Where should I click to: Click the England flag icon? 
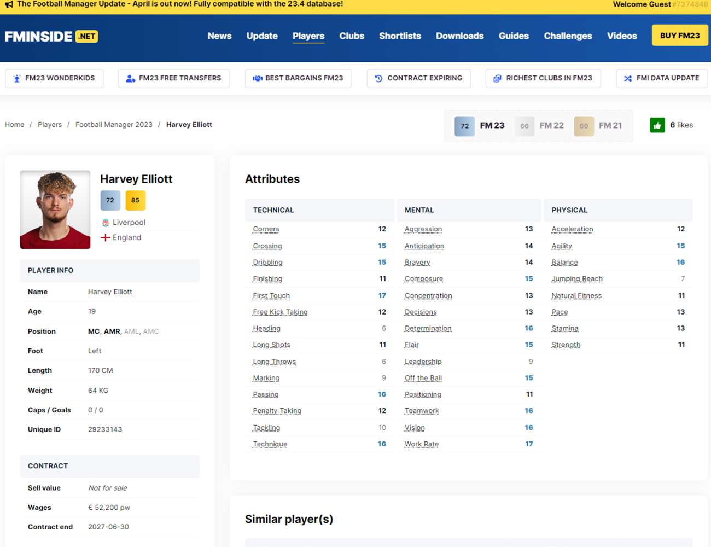coord(106,237)
